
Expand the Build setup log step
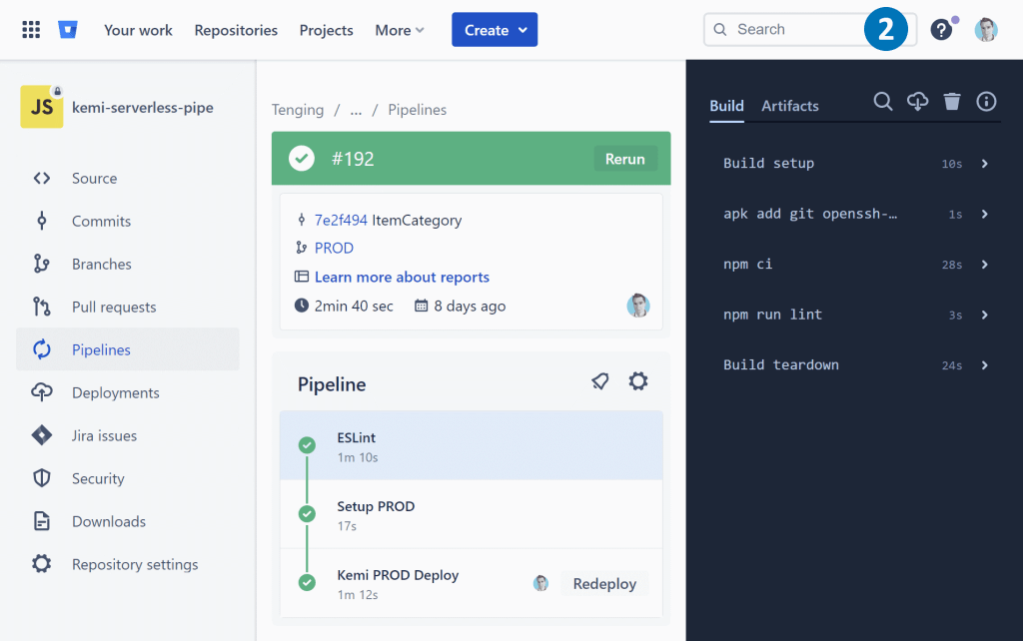point(984,164)
